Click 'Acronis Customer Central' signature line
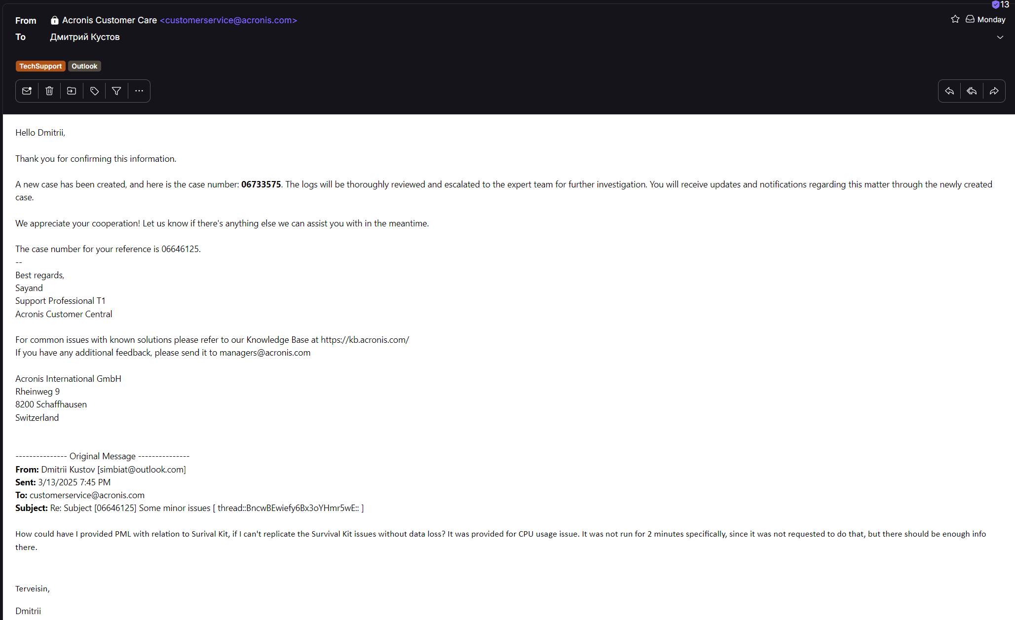 [x=64, y=314]
